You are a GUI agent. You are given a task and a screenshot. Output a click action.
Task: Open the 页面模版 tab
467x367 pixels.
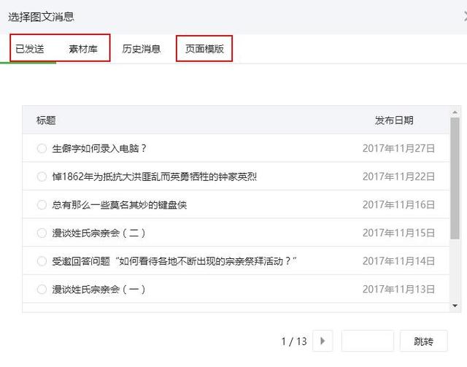point(204,49)
